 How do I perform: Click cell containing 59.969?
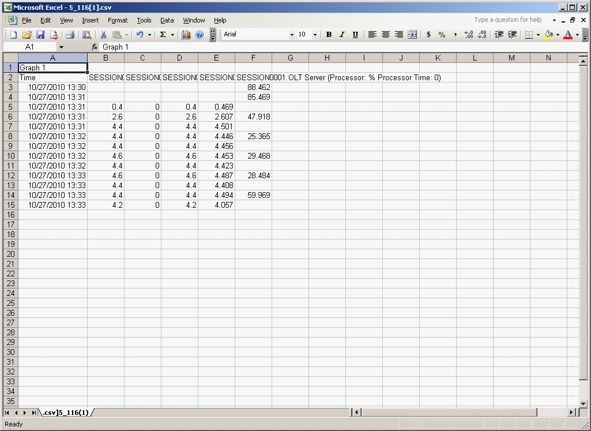coord(253,196)
